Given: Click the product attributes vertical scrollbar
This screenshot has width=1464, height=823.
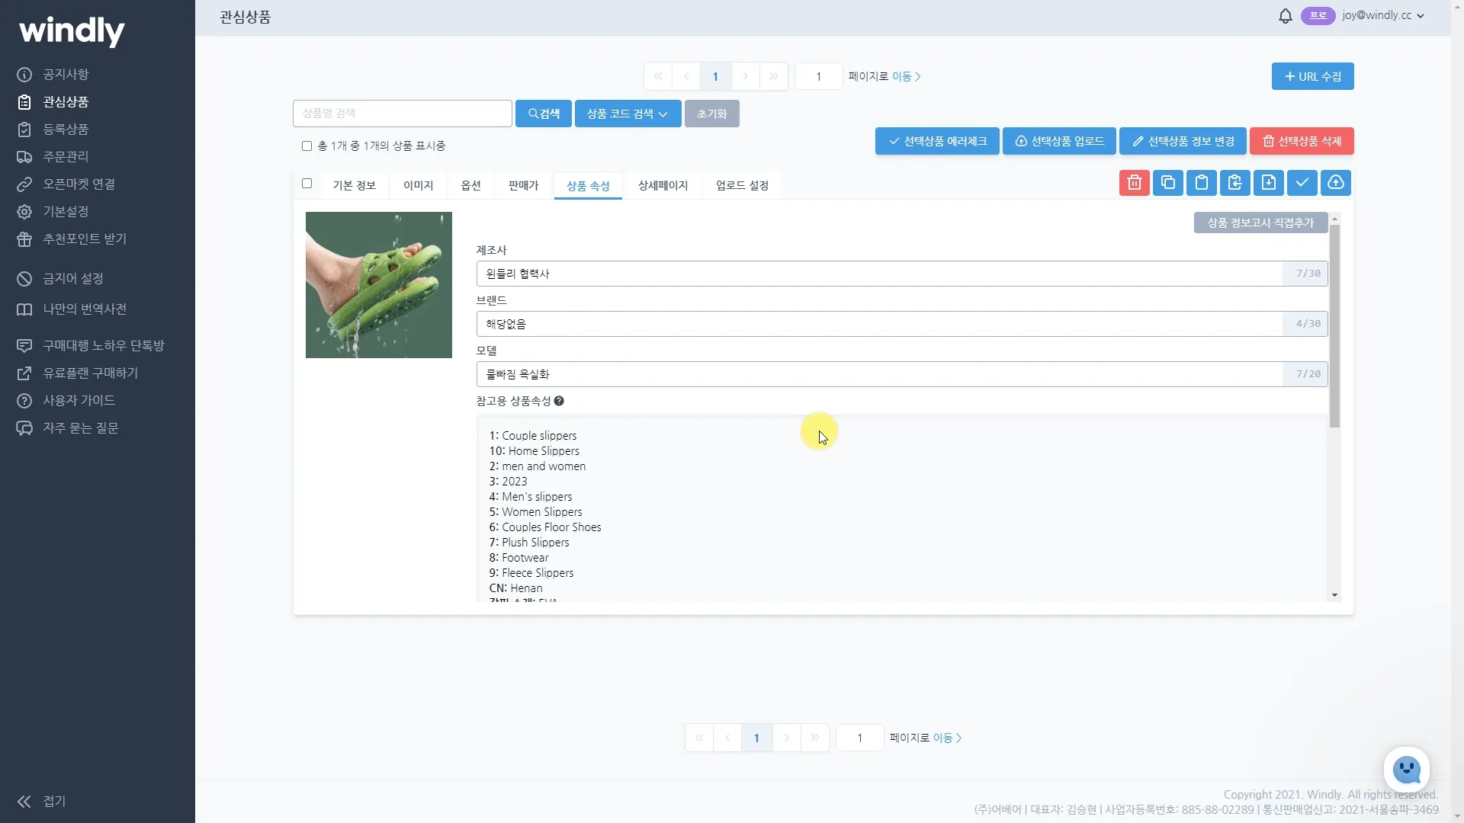Looking at the screenshot, I should coord(1334,328).
